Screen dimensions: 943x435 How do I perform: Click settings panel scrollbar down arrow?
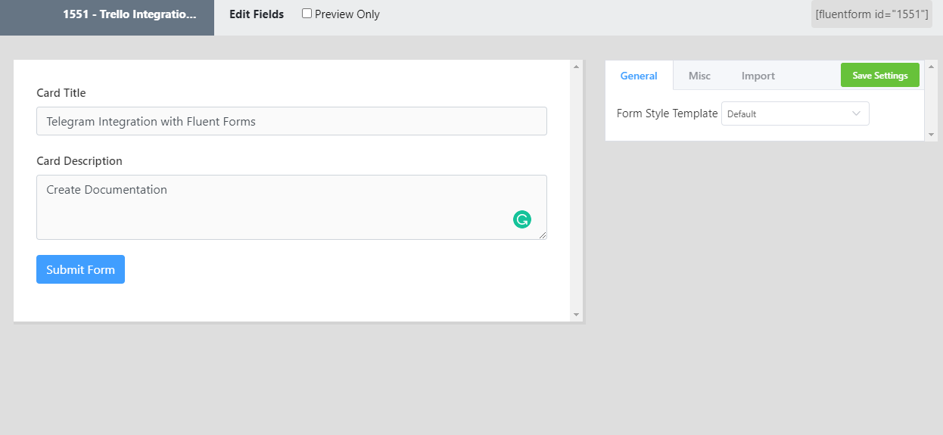(931, 134)
